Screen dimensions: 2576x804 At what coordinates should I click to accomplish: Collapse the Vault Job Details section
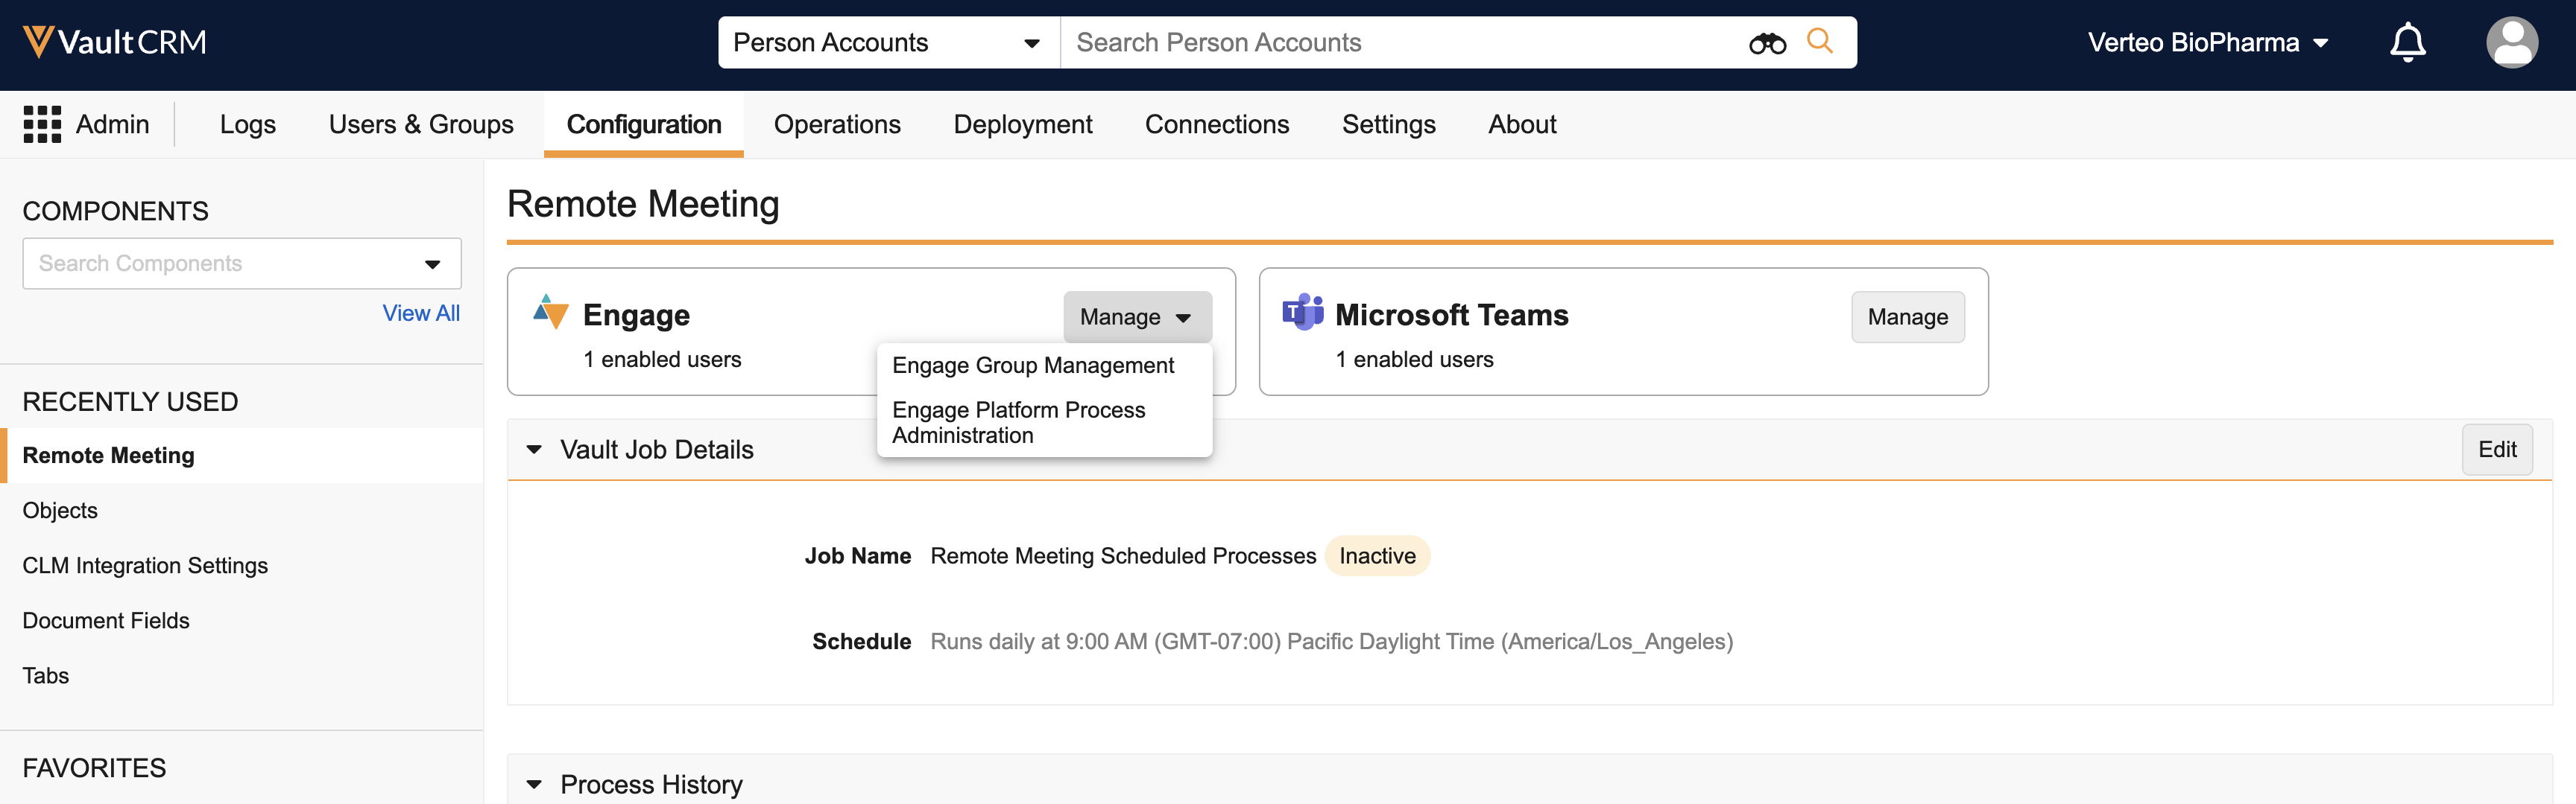point(534,450)
